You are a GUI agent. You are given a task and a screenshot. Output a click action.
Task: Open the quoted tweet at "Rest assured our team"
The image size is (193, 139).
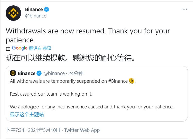click(x=51, y=94)
